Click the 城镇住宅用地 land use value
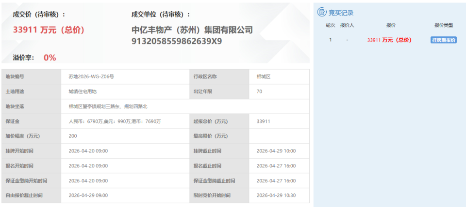Screen dimensions: 466x207 click(x=83, y=91)
